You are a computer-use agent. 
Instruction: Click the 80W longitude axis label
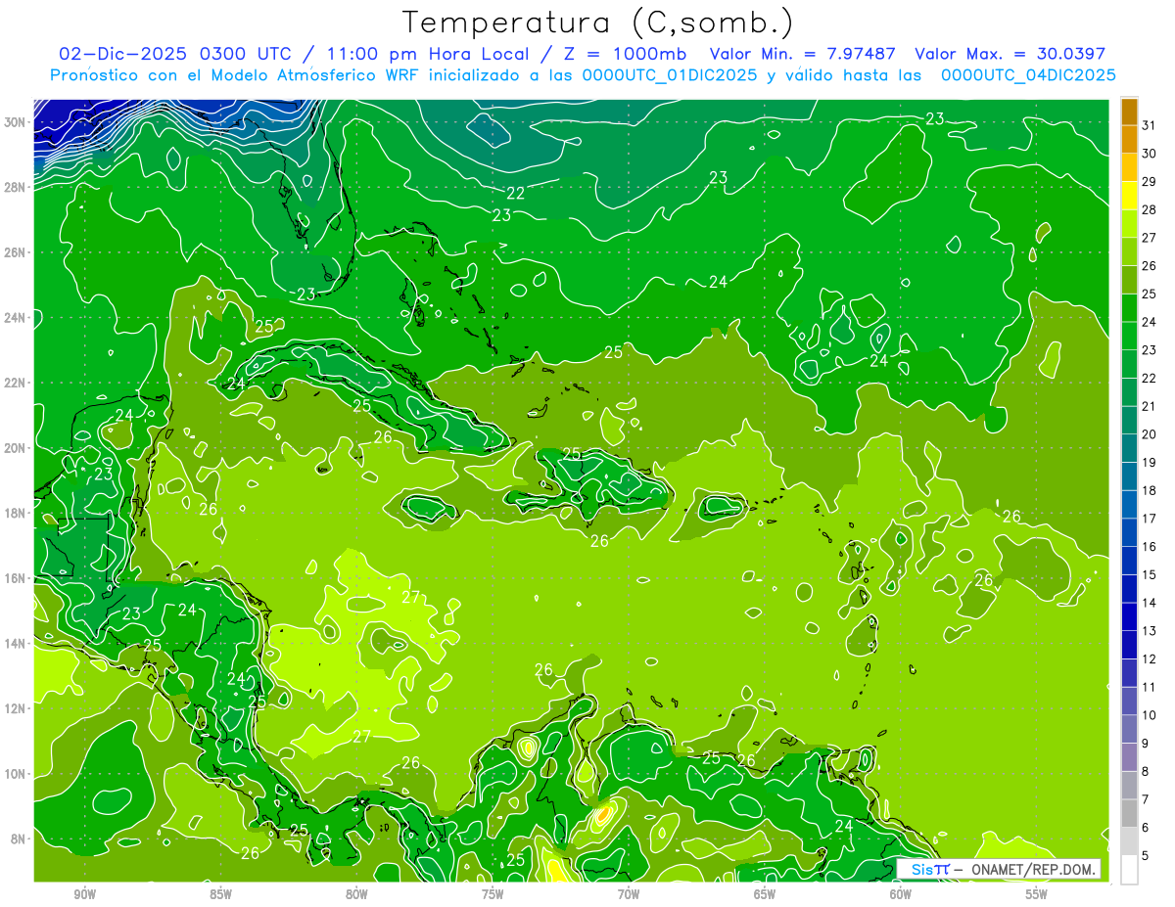coord(356,894)
